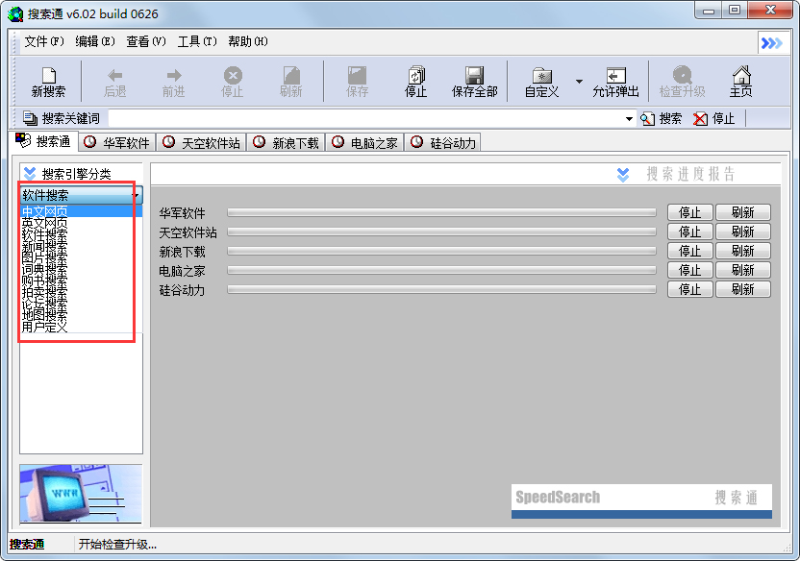The width and height of the screenshot is (800, 561).
Task: Expand the 自定义 dropdown arrow
Action: (579, 82)
